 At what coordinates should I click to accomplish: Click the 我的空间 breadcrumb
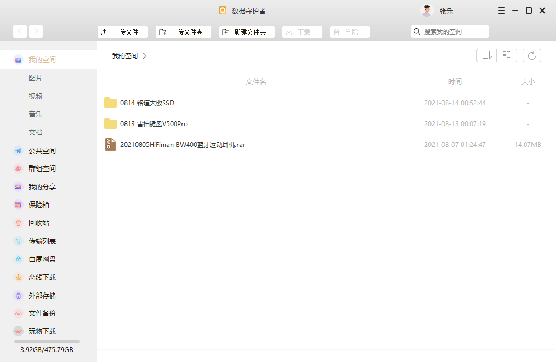[x=125, y=55]
